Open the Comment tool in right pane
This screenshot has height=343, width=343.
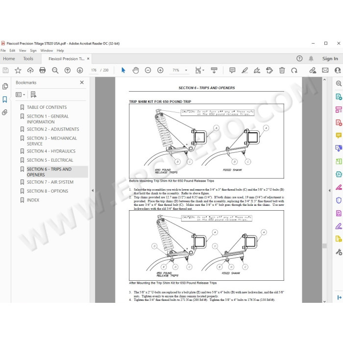pos(339,136)
